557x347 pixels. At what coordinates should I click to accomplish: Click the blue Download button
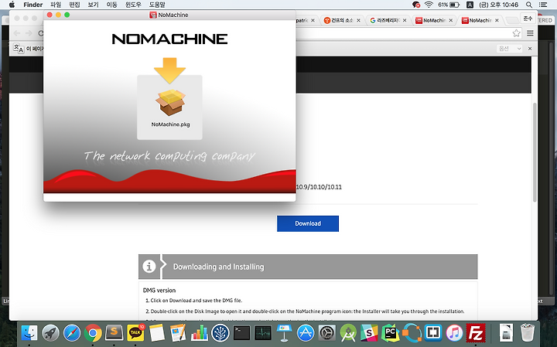click(x=308, y=223)
